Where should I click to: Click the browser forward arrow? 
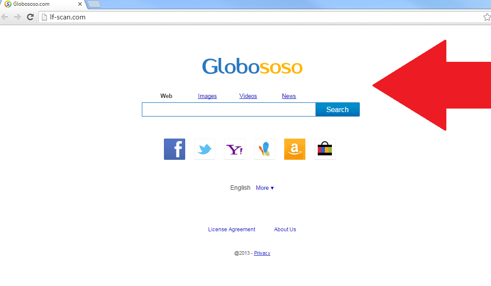coord(18,17)
